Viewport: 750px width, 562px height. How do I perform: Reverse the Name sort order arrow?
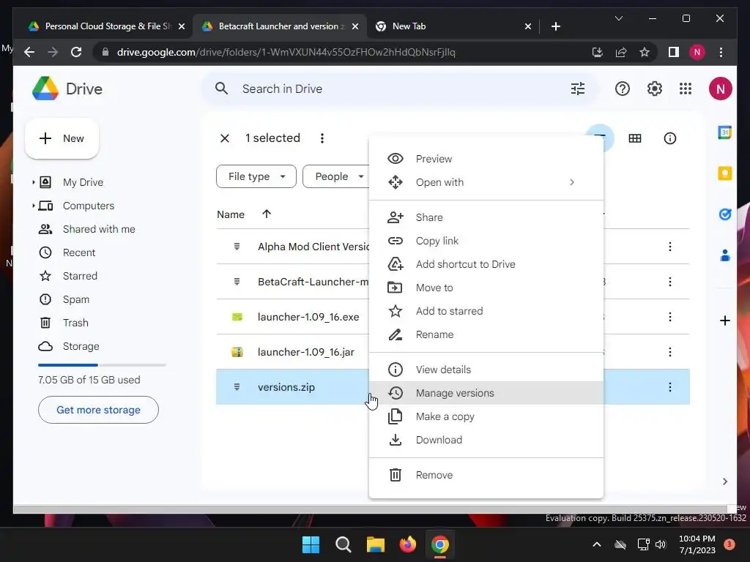pyautogui.click(x=267, y=214)
